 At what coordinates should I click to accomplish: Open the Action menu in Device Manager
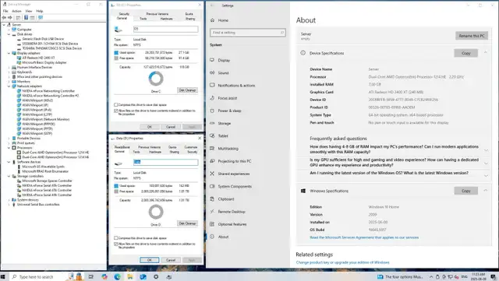(16, 11)
